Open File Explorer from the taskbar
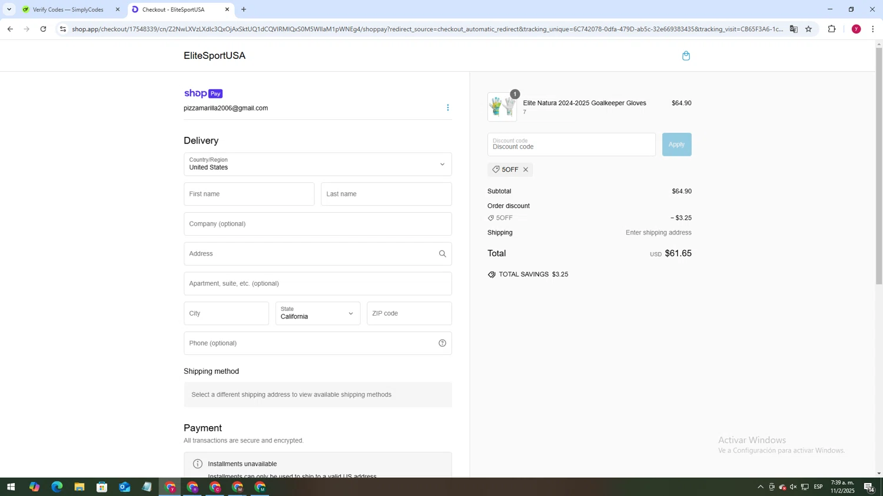 79,487
